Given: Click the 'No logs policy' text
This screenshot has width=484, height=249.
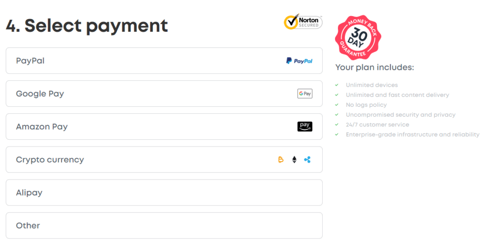Looking at the screenshot, I should pos(366,105).
